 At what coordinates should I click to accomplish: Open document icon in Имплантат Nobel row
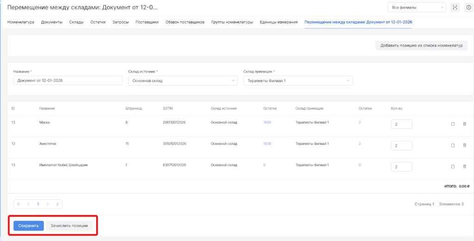(x=453, y=167)
